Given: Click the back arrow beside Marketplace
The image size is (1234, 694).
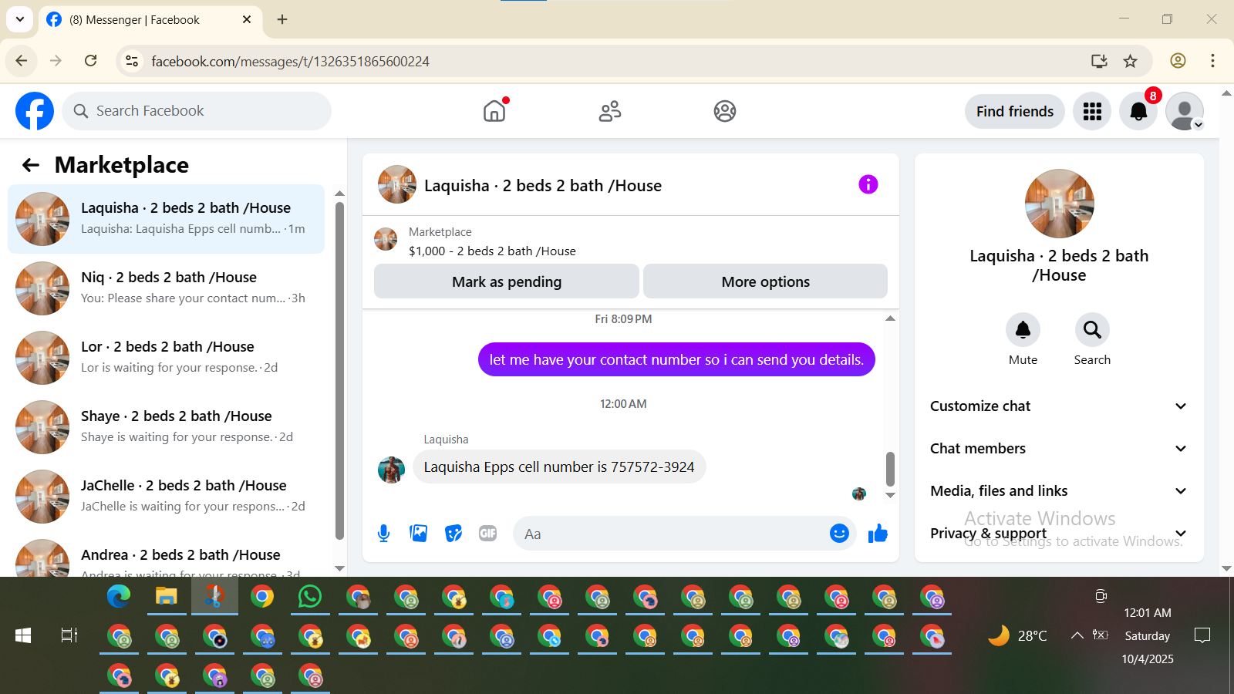Looking at the screenshot, I should coord(31,165).
